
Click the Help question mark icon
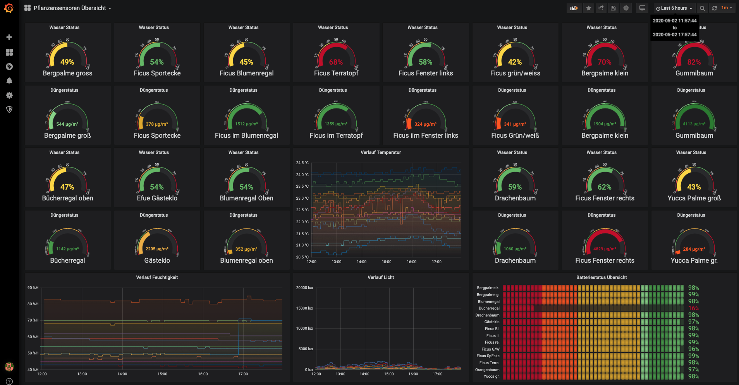coord(9,381)
